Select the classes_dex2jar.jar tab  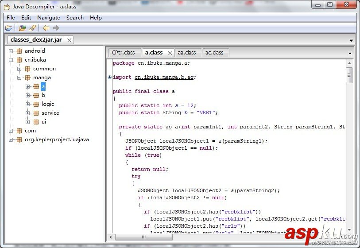coord(36,40)
